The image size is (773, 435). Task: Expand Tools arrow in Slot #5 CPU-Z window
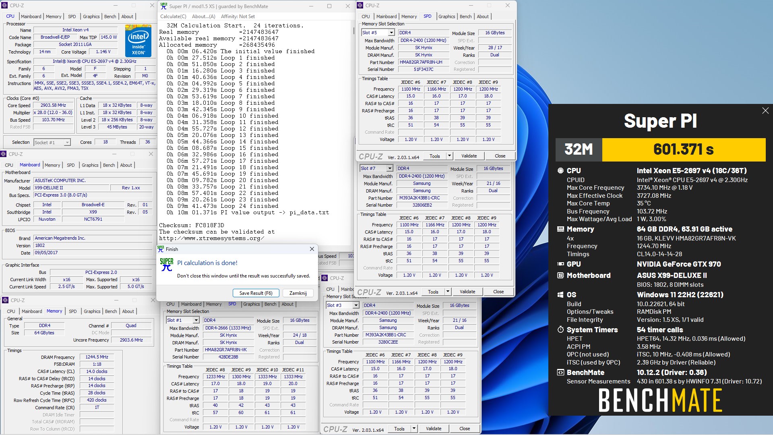[x=450, y=156]
